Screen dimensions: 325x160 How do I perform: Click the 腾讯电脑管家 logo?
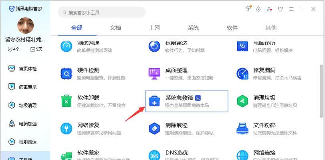click(x=25, y=9)
